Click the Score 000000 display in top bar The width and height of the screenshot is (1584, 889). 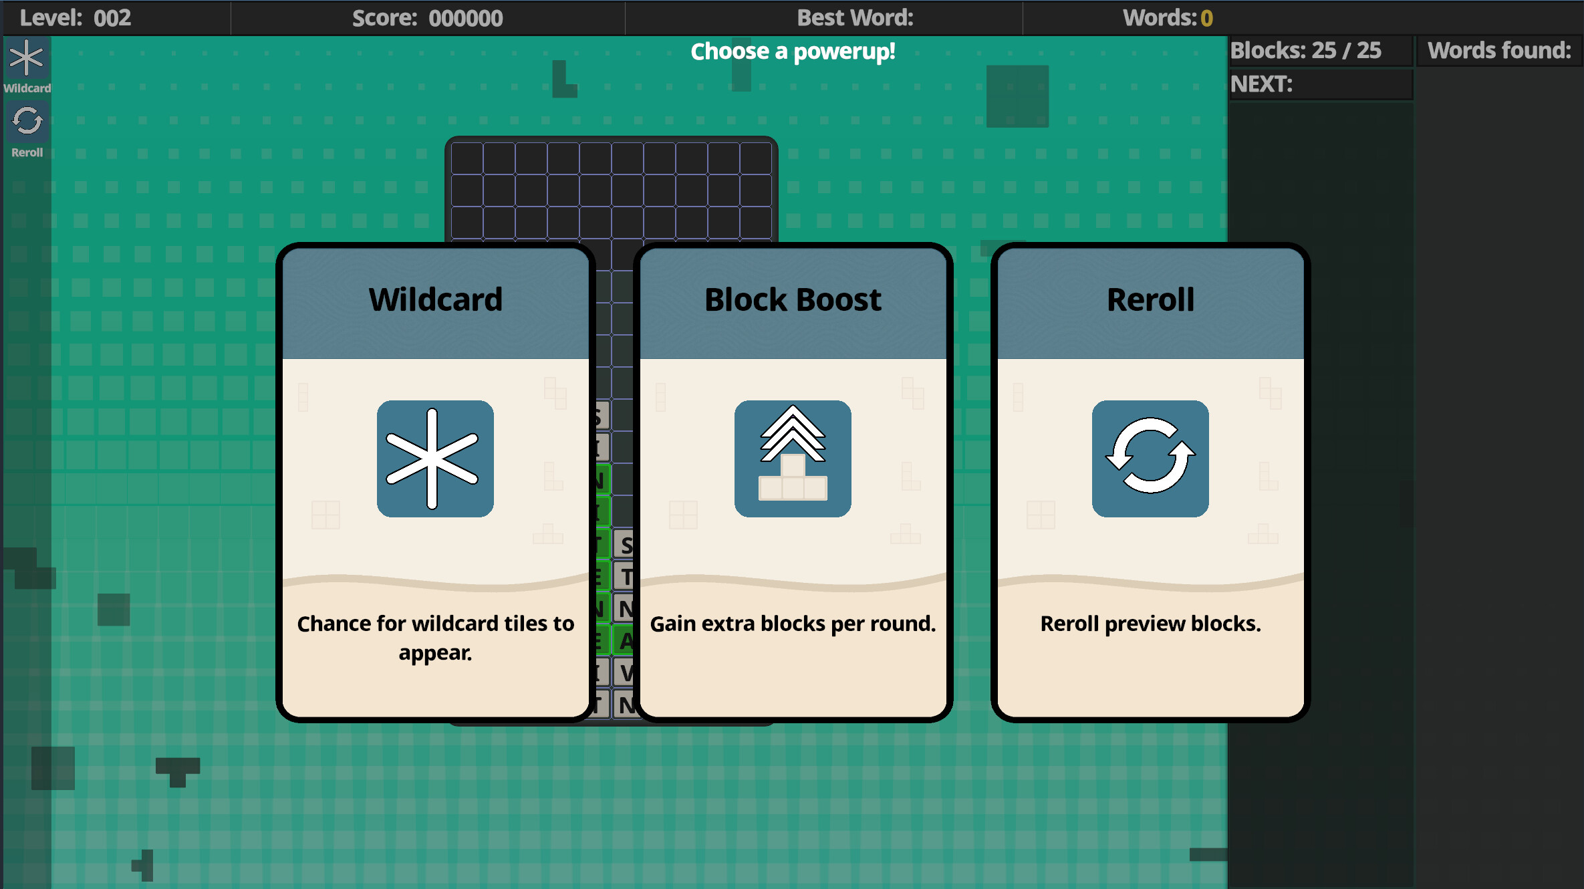[x=428, y=17]
